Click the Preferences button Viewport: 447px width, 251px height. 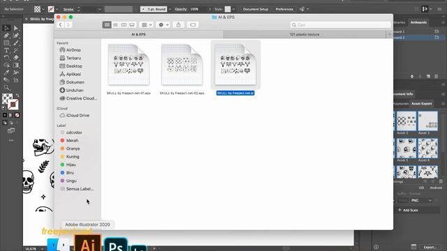tap(284, 9)
